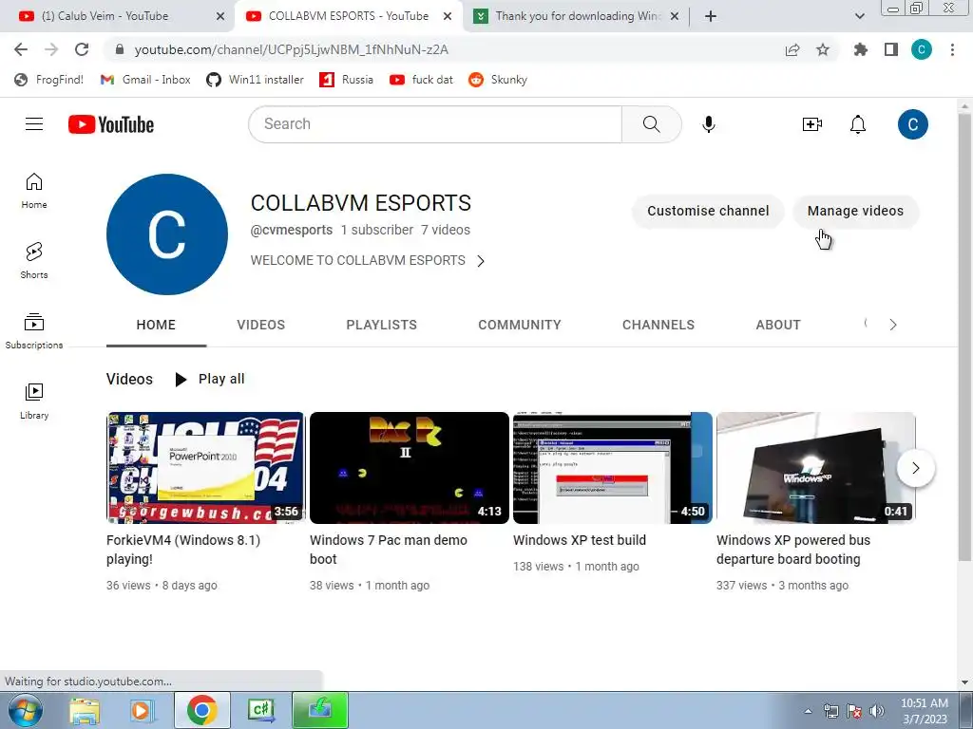Select the CHANNELS channel tab

[x=658, y=325]
